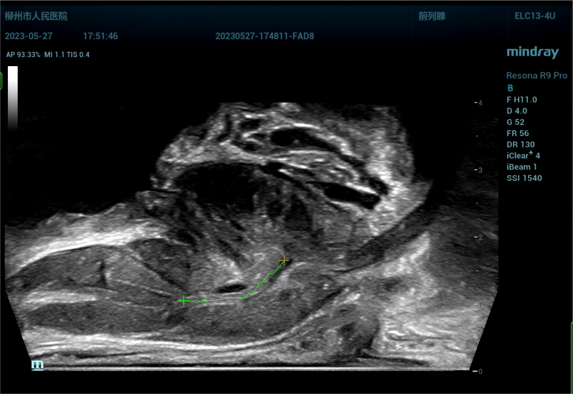Click the exam ID 20230527-174811-FAD8

point(264,36)
